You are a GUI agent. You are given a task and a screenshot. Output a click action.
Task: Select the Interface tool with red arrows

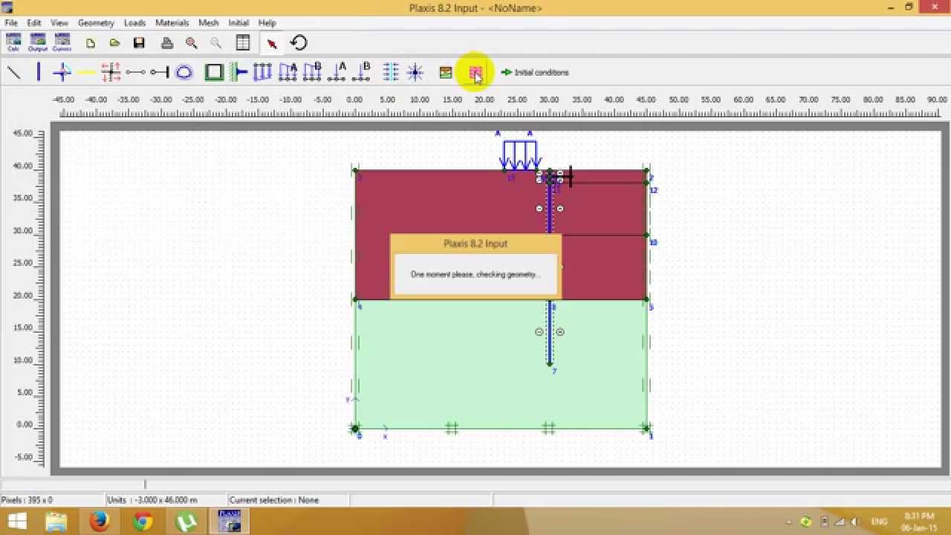tap(111, 72)
